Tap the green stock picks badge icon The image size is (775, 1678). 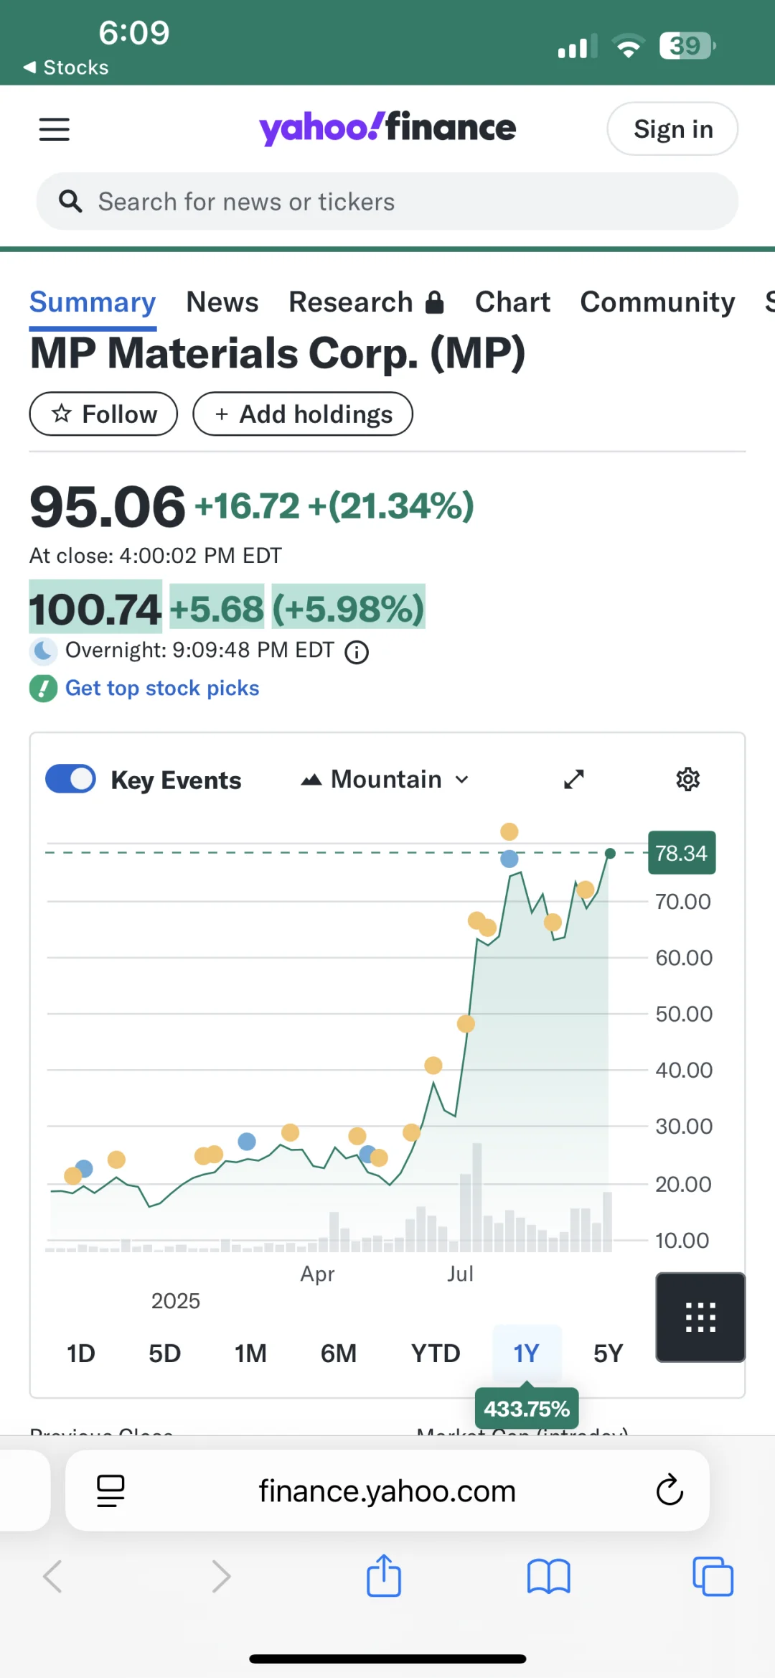tap(43, 689)
